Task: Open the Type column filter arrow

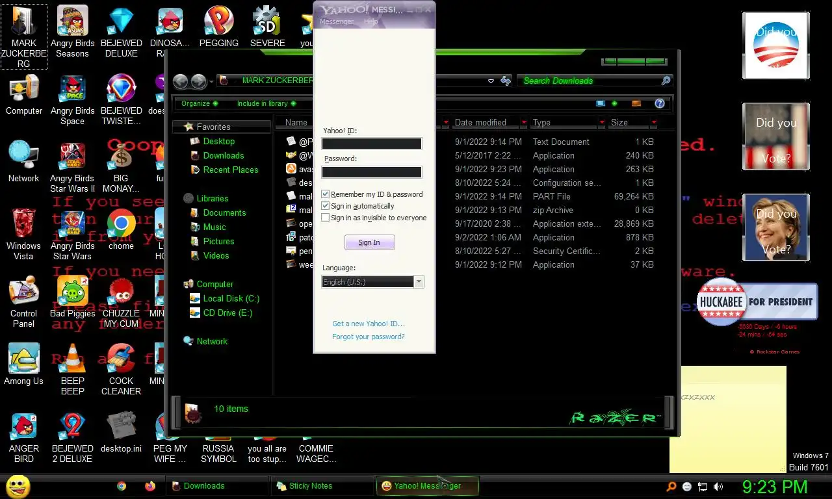Action: point(602,122)
